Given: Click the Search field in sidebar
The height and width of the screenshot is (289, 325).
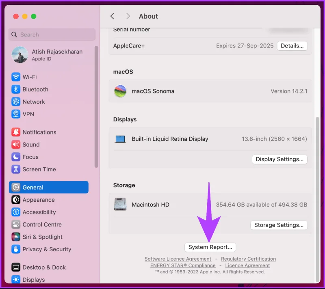Looking at the screenshot, I should [52, 35].
